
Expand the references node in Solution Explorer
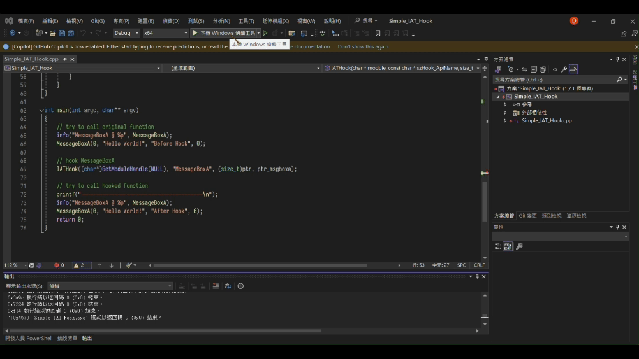tap(505, 104)
